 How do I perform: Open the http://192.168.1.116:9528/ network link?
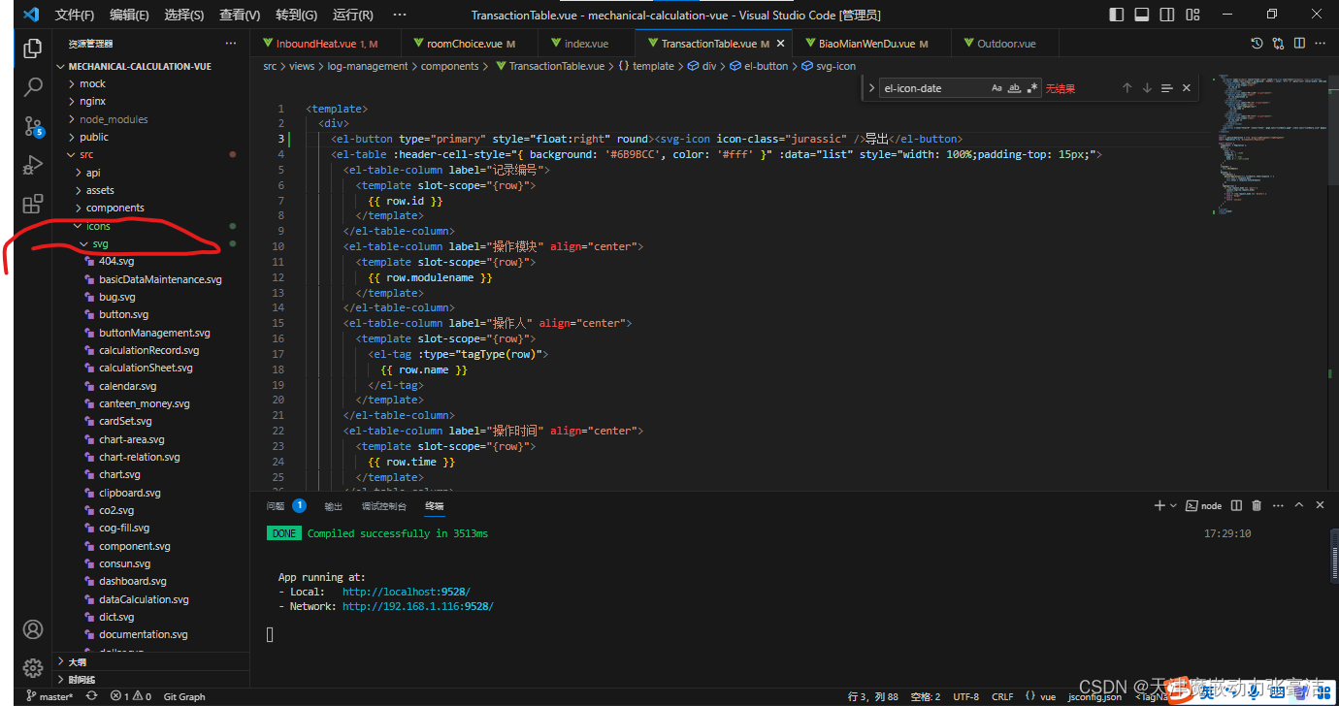point(418,606)
